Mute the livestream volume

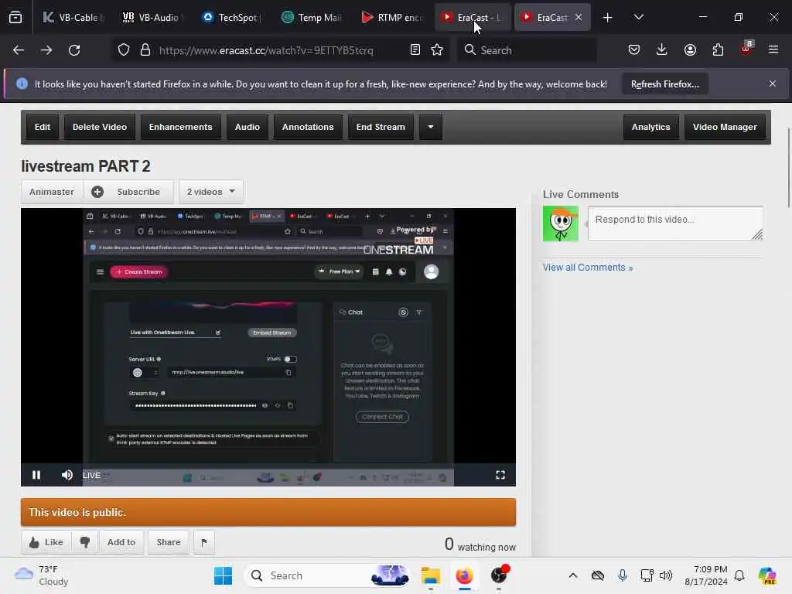click(67, 475)
